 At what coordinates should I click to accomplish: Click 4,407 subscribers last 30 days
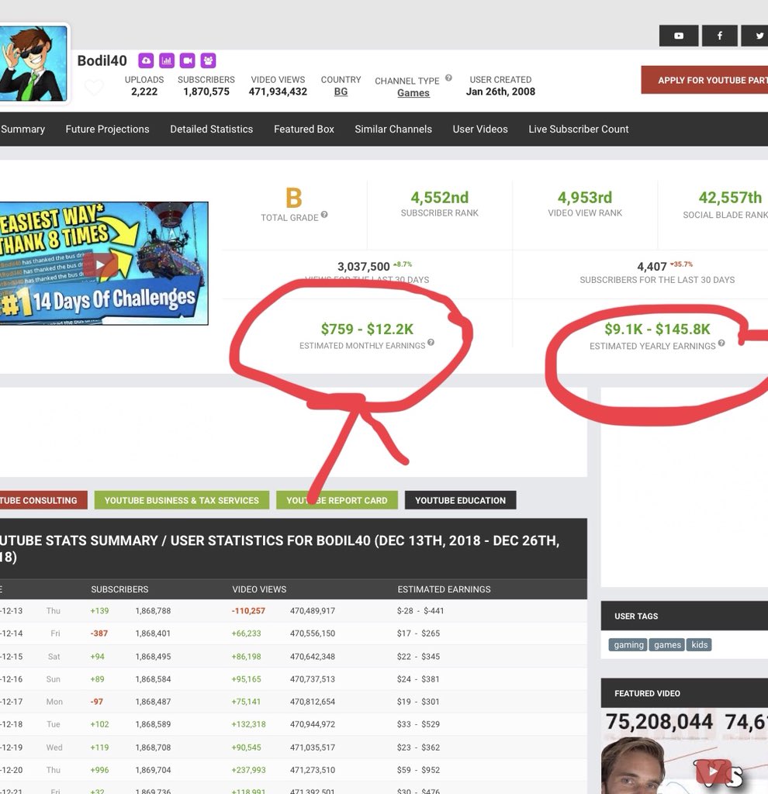pos(652,267)
